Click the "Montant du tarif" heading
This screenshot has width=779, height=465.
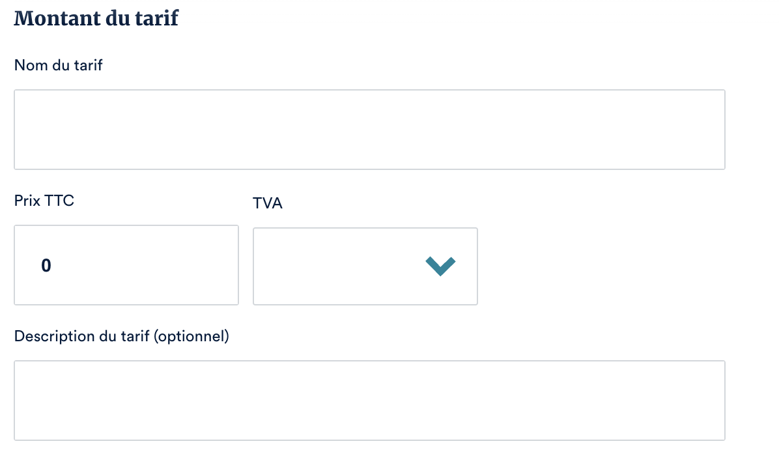click(96, 18)
